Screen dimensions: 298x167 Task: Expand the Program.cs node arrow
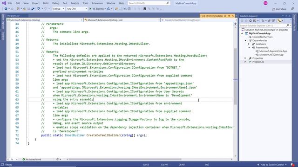pyautogui.click(x=245, y=62)
